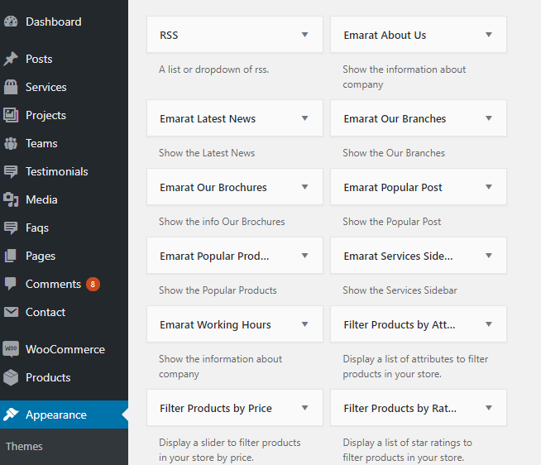Screen dimensions: 541x465
Task: Expand Emarat Our Branches widget arrow
Action: click(489, 118)
